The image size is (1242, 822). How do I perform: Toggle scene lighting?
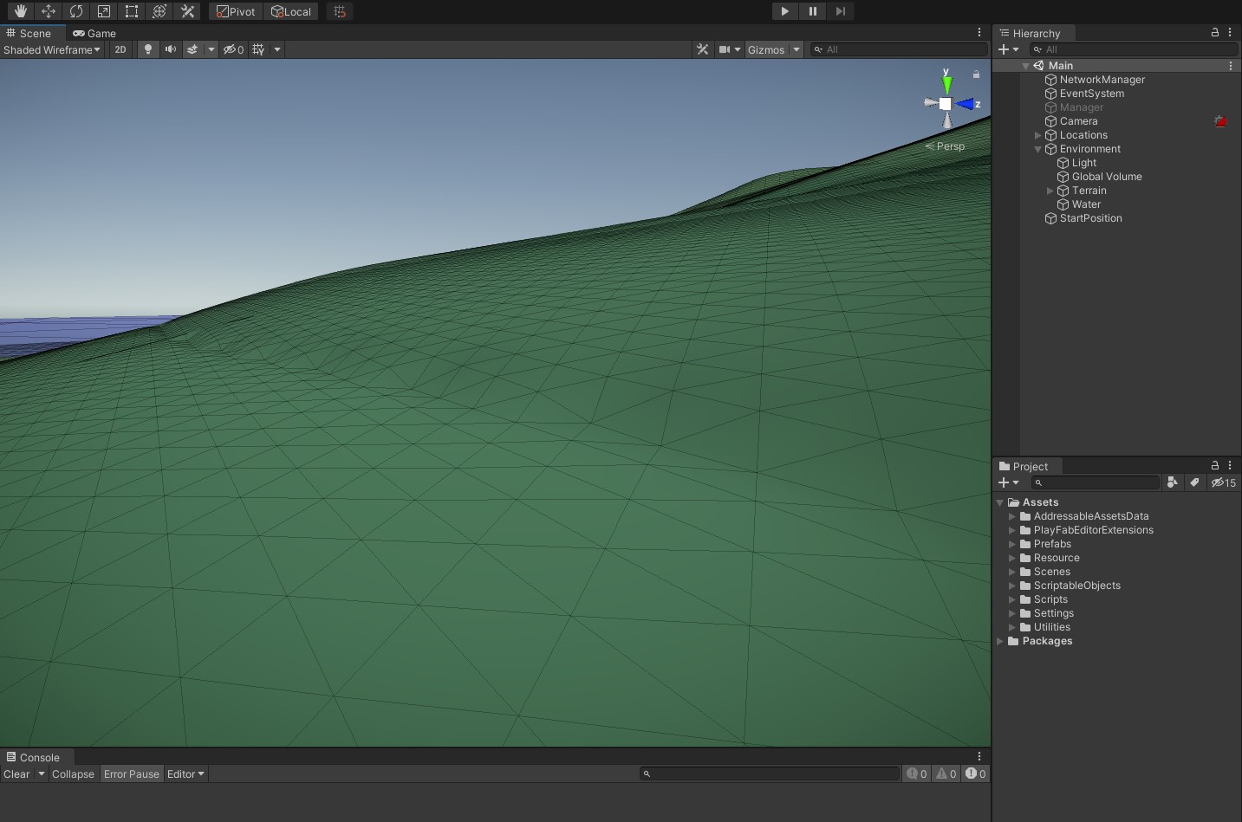[148, 49]
